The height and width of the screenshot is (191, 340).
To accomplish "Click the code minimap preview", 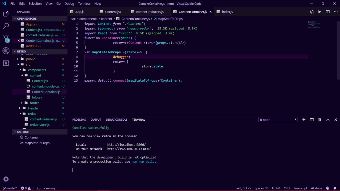I will 314,25.
